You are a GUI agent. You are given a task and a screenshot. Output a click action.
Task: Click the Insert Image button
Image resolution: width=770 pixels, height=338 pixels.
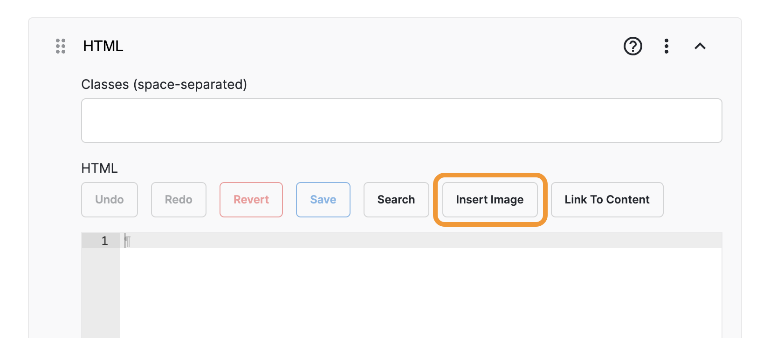click(x=489, y=200)
